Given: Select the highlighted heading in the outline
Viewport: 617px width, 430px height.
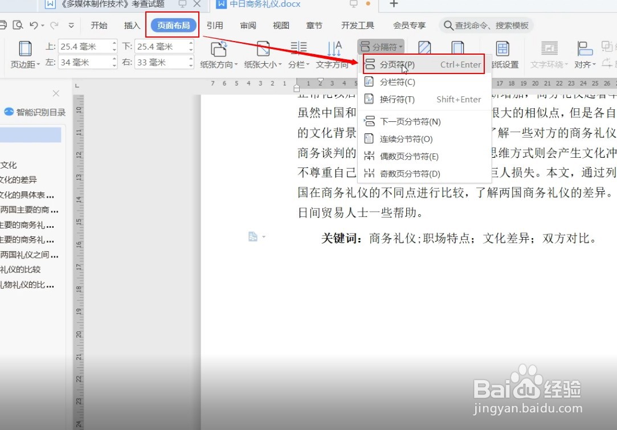Looking at the screenshot, I should pyautogui.click(x=31, y=134).
